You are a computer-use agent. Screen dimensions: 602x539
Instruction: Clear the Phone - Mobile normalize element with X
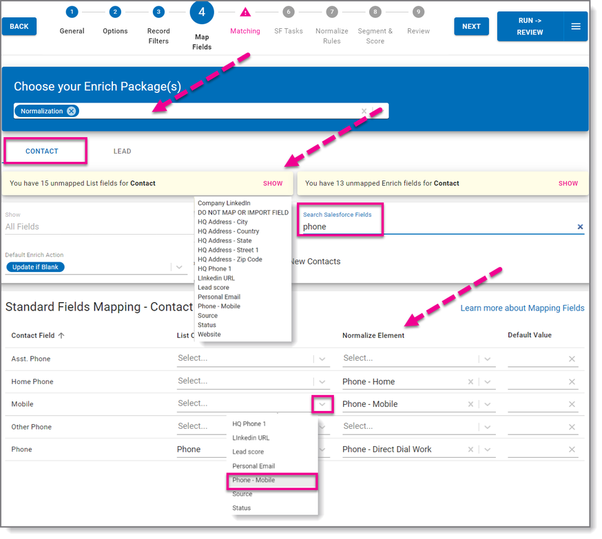pyautogui.click(x=470, y=404)
